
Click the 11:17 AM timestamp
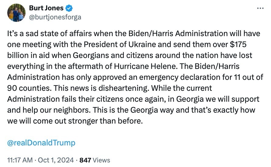(x=20, y=160)
